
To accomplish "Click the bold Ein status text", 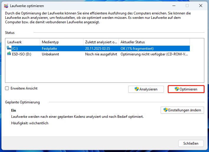I will [14, 110].
